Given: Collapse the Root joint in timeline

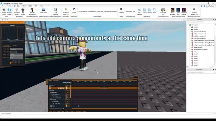Looking at the screenshot, I should [x=50, y=90].
